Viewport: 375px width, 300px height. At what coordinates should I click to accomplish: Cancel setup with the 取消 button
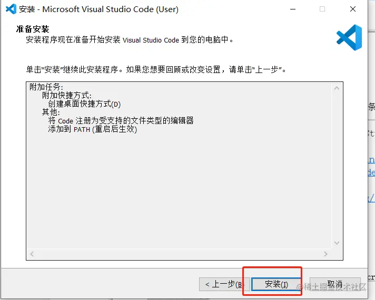pos(335,284)
